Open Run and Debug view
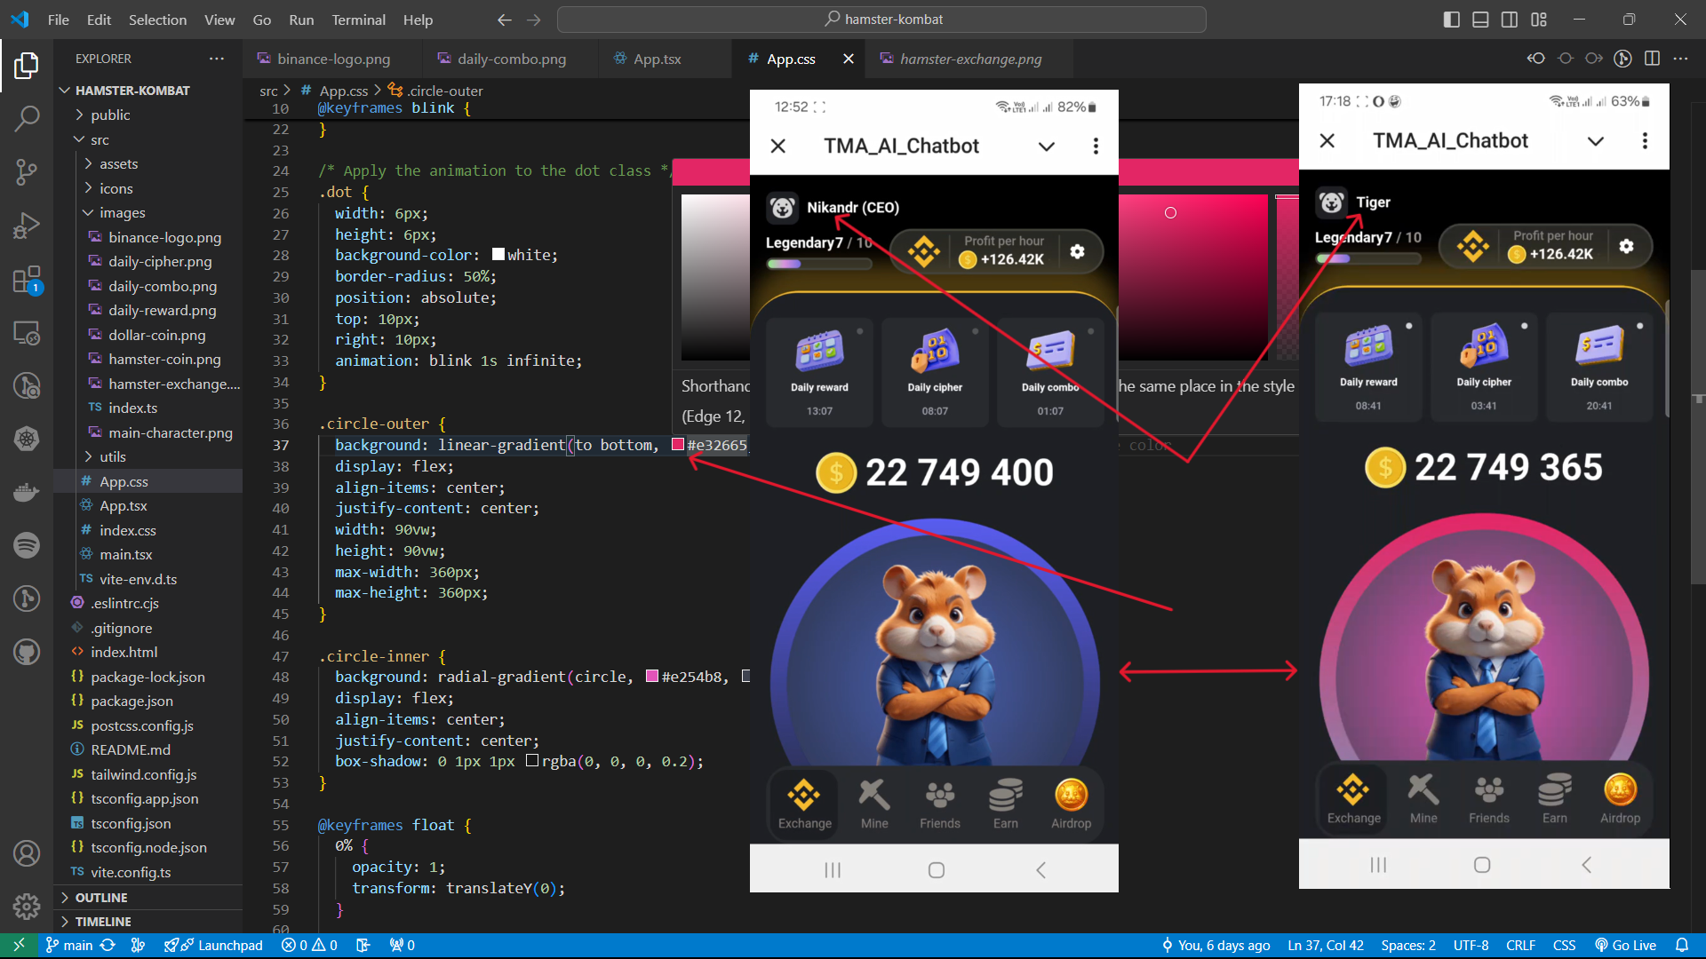The width and height of the screenshot is (1706, 959). [27, 226]
